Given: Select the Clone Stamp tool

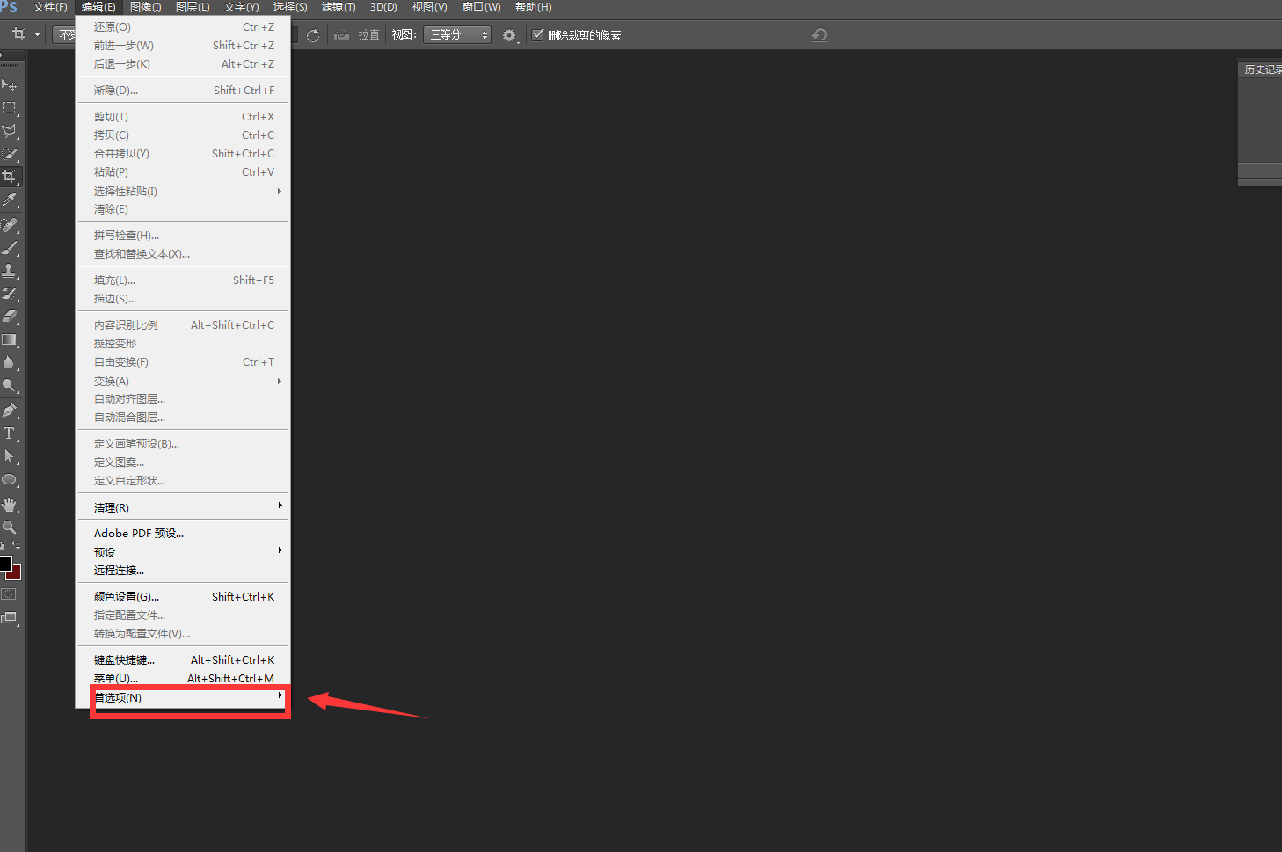Looking at the screenshot, I should click(10, 271).
